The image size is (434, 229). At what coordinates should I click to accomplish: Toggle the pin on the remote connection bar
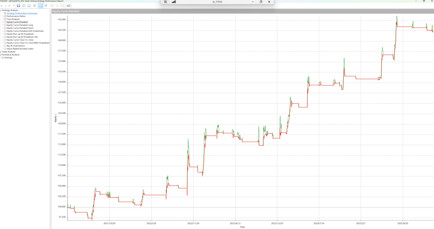click(165, 2)
